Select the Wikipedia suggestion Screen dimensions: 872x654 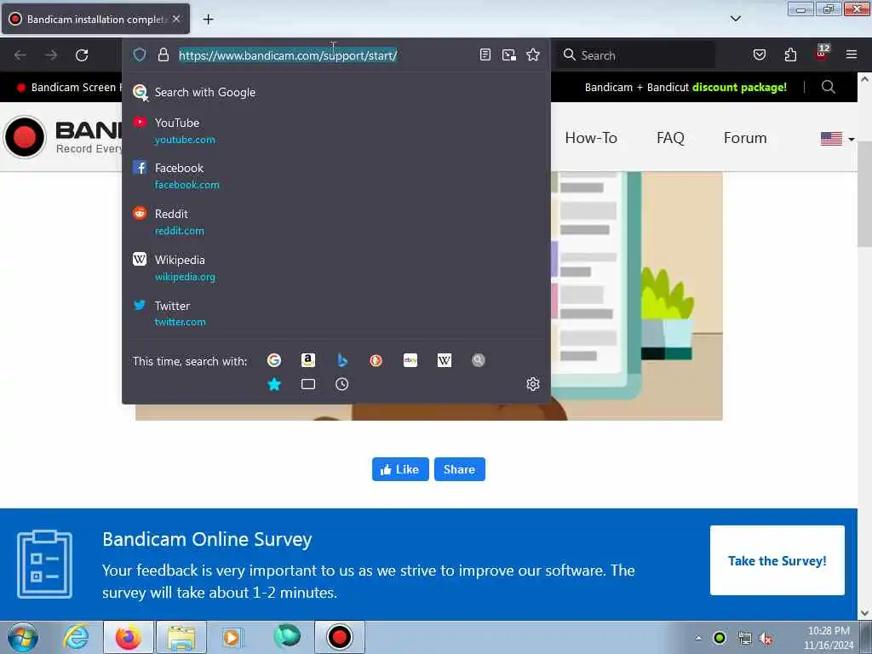click(x=336, y=268)
